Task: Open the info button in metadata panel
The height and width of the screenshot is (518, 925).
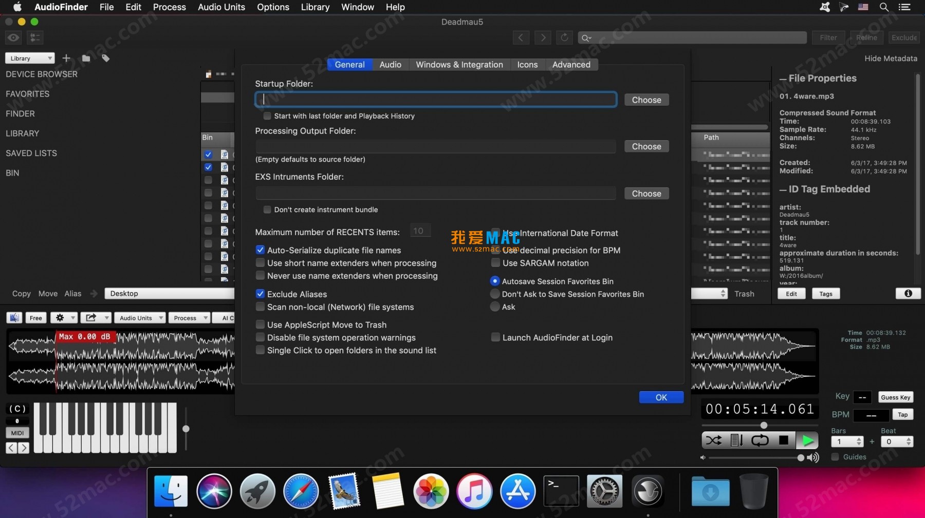Action: [x=908, y=294]
